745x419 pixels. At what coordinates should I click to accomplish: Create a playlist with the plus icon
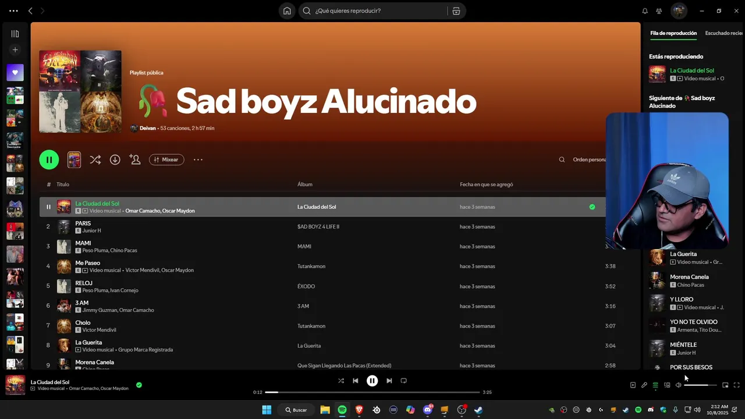click(15, 50)
